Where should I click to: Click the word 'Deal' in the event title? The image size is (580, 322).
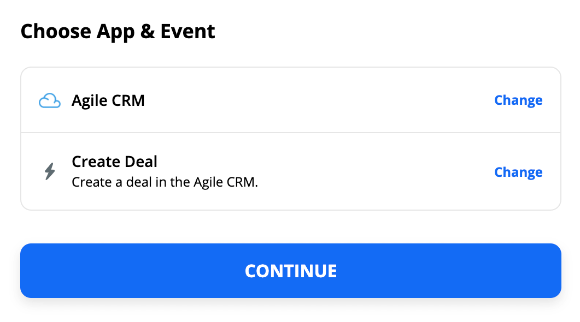140,162
